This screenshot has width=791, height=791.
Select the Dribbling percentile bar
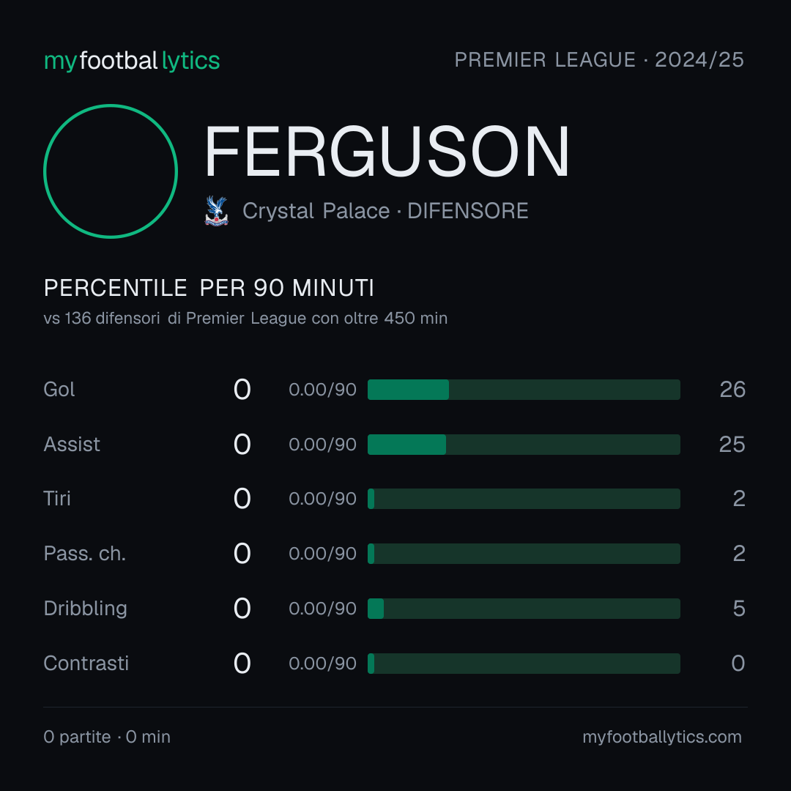coord(524,609)
